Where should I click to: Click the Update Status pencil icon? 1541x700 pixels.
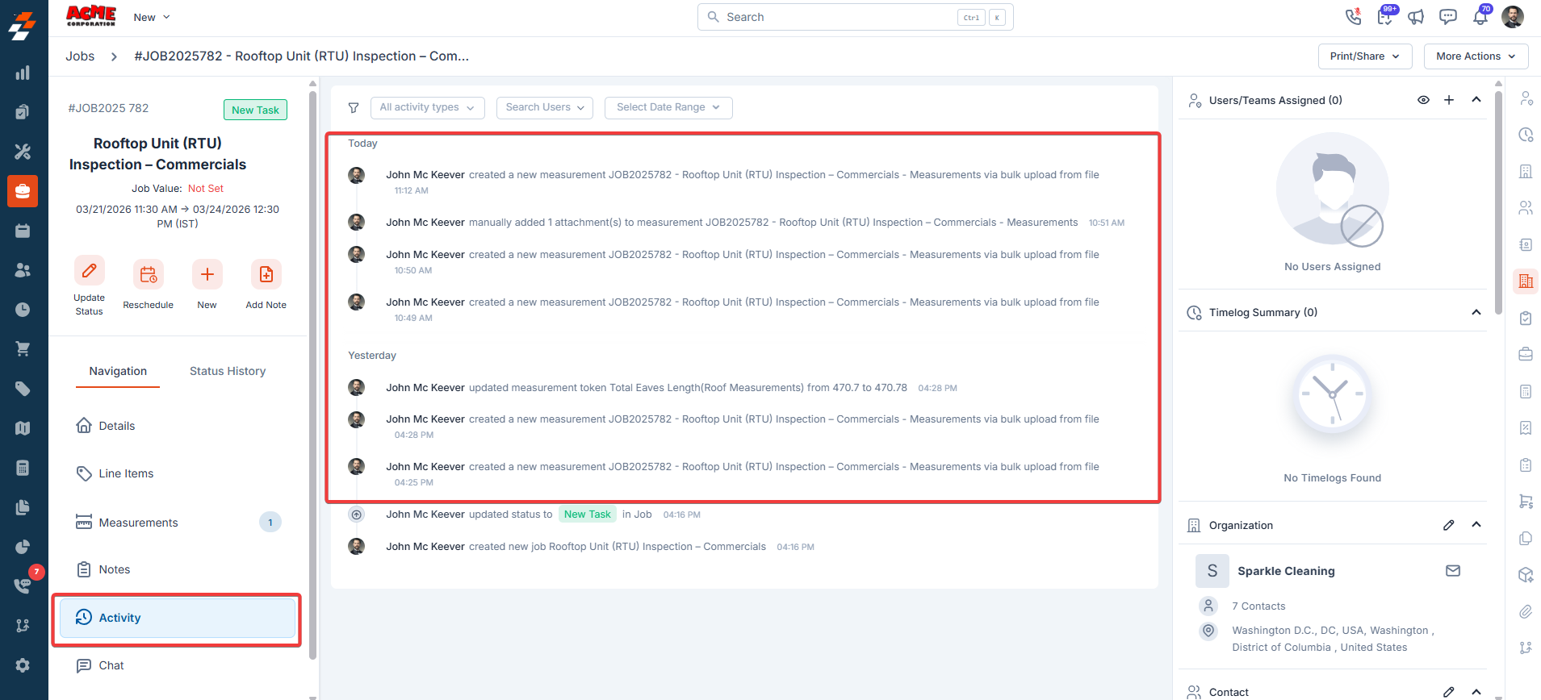pos(89,271)
